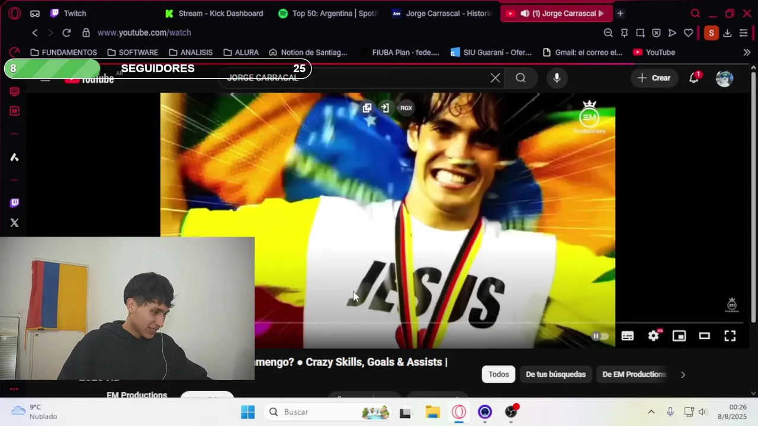Open the sidebar three-dots settings
The image size is (758, 426).
[x=14, y=389]
